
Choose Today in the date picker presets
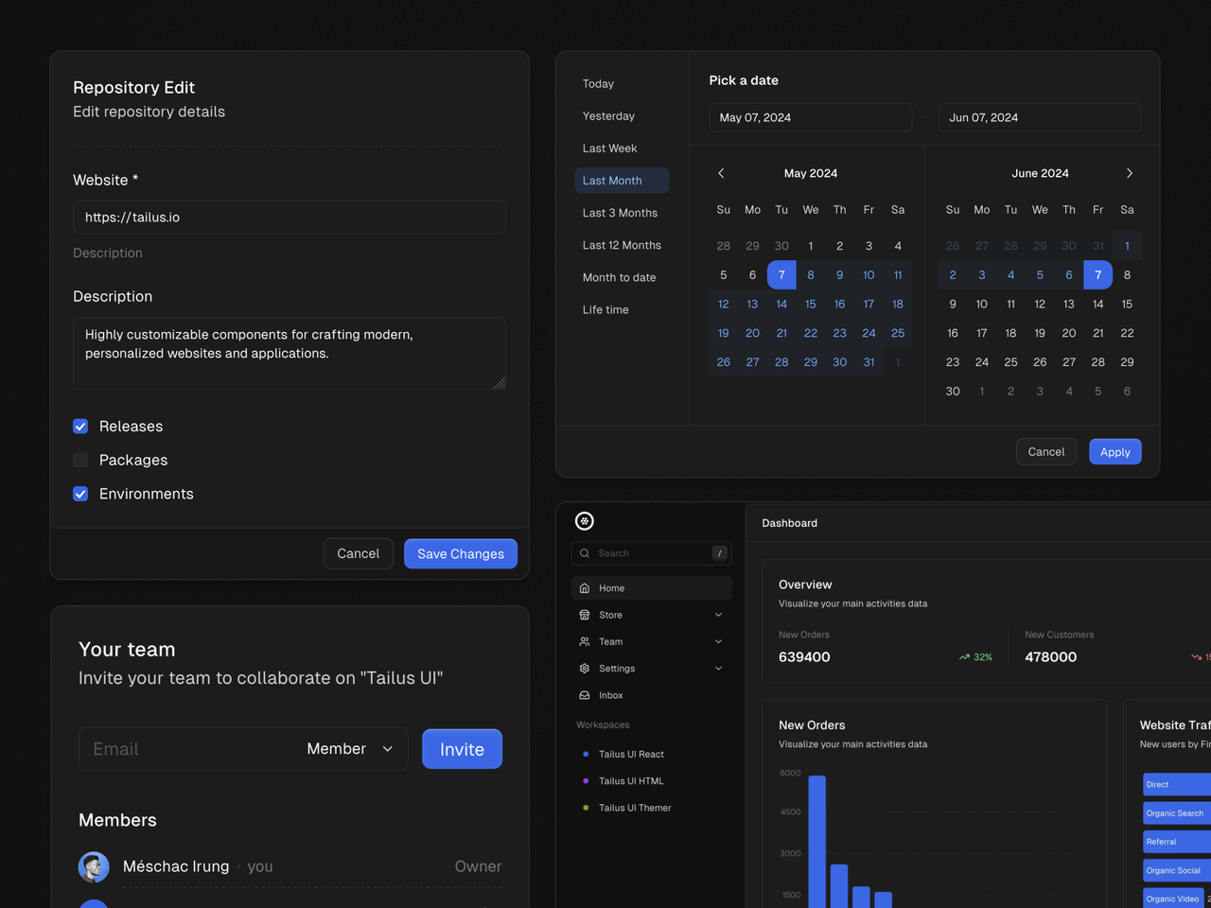point(598,83)
